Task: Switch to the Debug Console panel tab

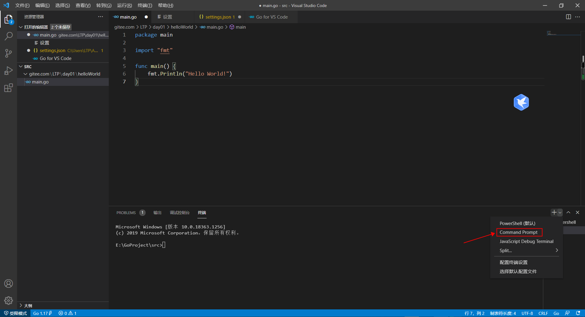Action: [x=179, y=213]
